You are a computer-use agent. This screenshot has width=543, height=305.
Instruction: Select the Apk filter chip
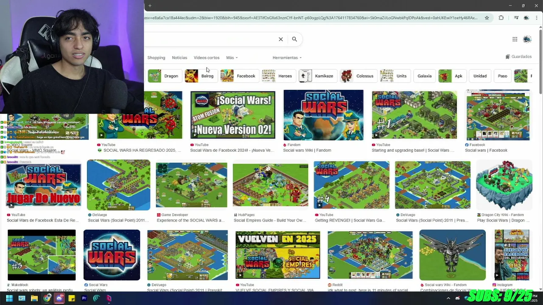click(452, 76)
